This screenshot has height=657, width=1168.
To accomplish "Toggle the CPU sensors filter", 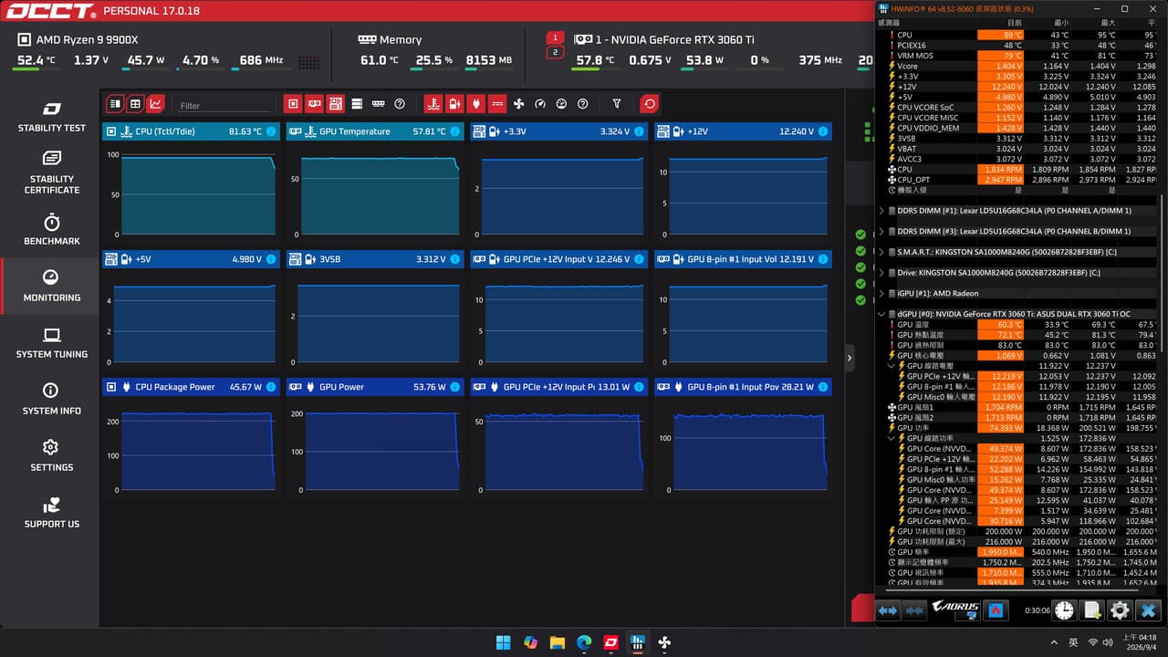I will point(292,104).
